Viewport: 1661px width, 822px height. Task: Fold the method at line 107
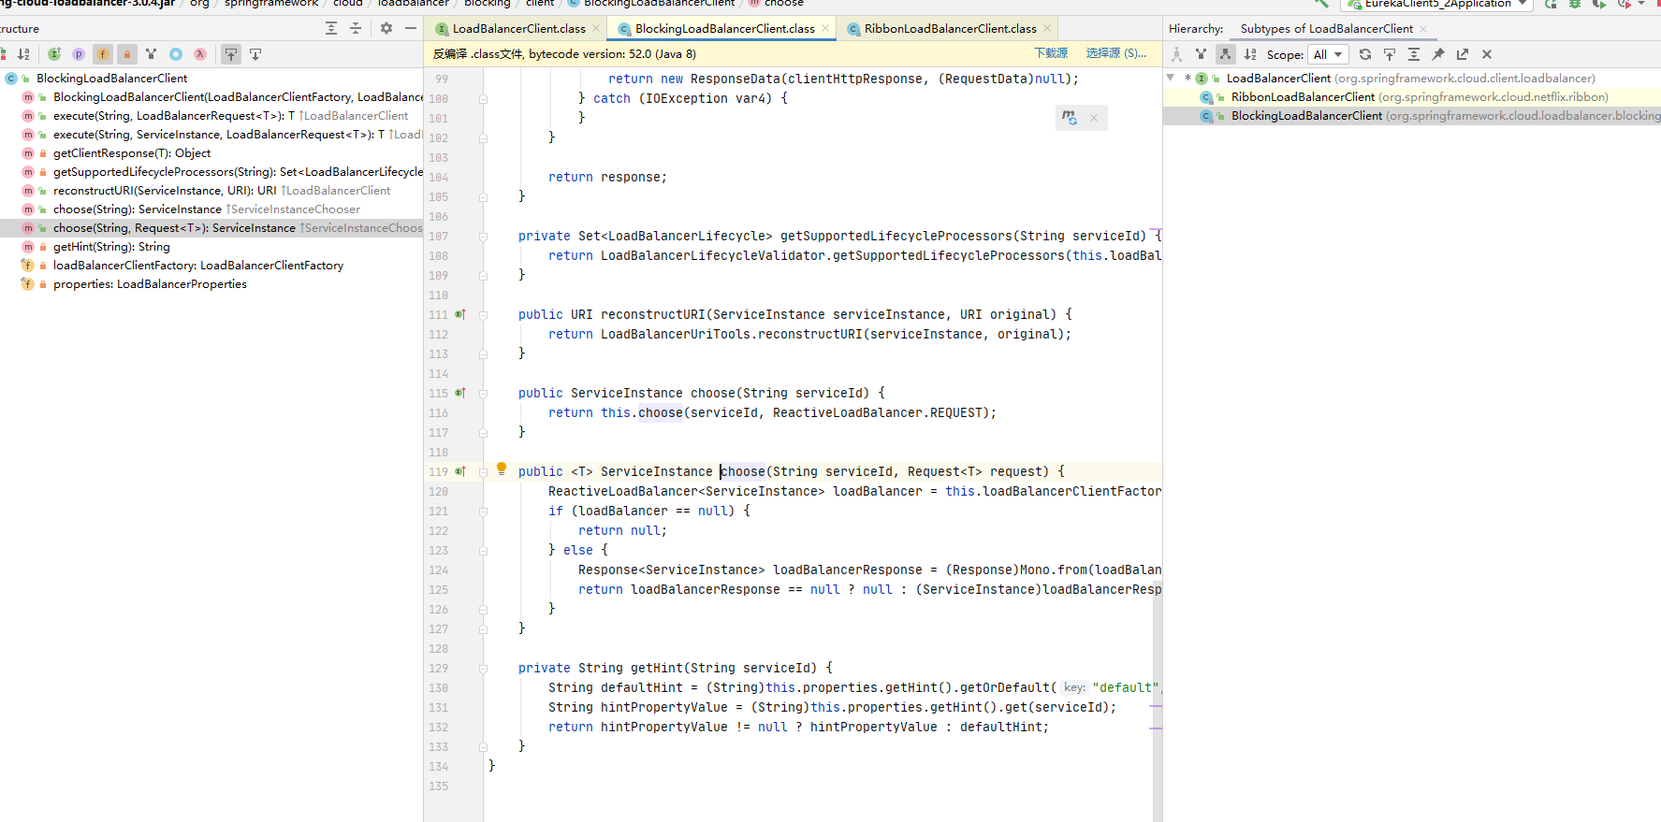click(x=484, y=237)
